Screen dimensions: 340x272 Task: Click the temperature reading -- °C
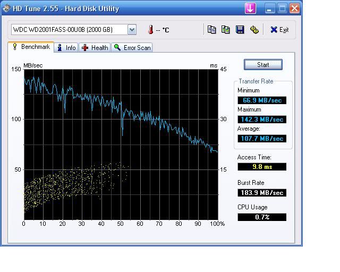coord(163,30)
